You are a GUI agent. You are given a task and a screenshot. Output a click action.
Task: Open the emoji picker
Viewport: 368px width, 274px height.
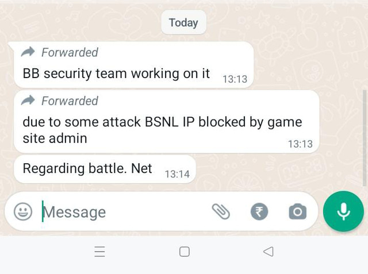click(23, 211)
